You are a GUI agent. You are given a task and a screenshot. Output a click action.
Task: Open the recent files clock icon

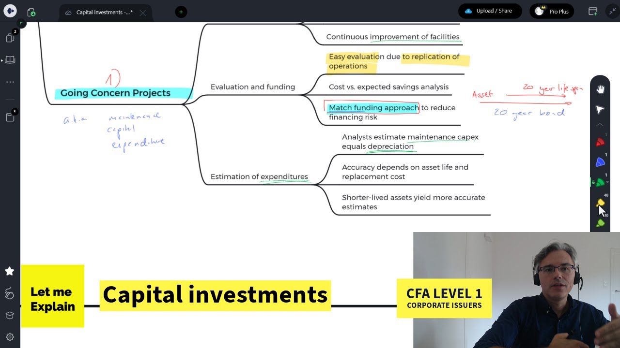click(x=31, y=12)
